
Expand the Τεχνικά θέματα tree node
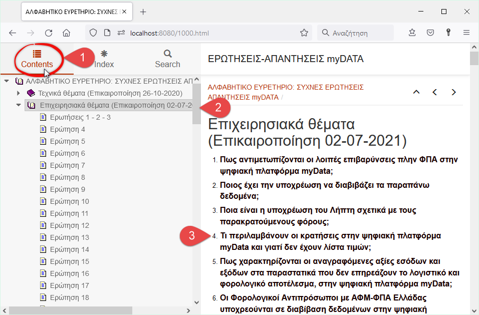19,93
